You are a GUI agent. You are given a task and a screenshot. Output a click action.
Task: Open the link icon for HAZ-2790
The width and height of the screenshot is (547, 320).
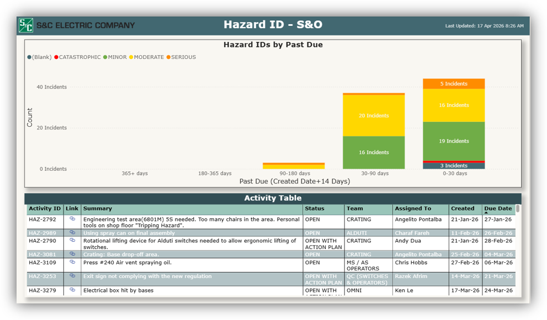pyautogui.click(x=72, y=240)
